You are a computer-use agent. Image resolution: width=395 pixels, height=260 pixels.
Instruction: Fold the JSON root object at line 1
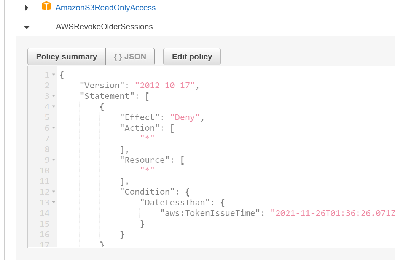click(54, 75)
